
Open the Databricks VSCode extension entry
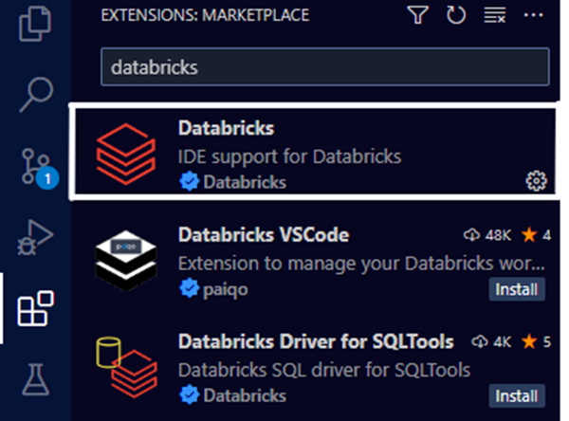(315, 260)
